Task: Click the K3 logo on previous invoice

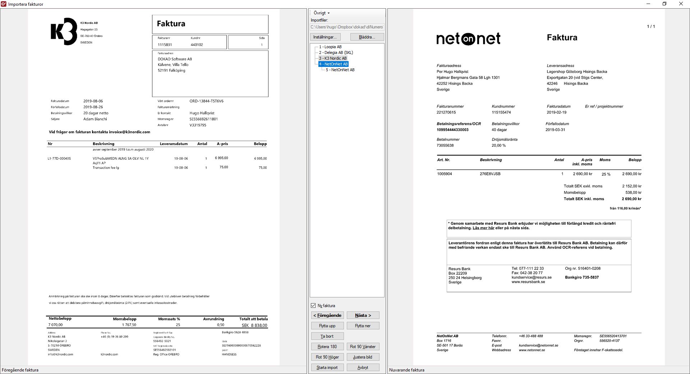Action: pos(64,31)
